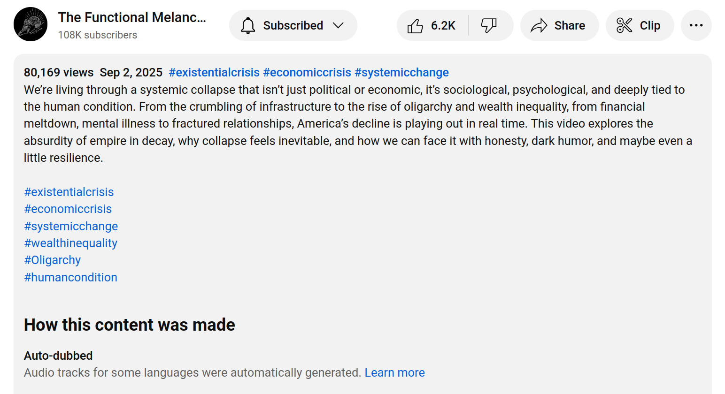Select #economiccrisis in the hashtag list
Image resolution: width=725 pixels, height=394 pixels.
[68, 209]
